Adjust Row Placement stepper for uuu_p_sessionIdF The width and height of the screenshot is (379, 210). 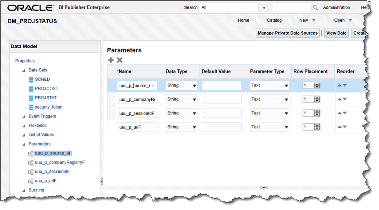[317, 113]
